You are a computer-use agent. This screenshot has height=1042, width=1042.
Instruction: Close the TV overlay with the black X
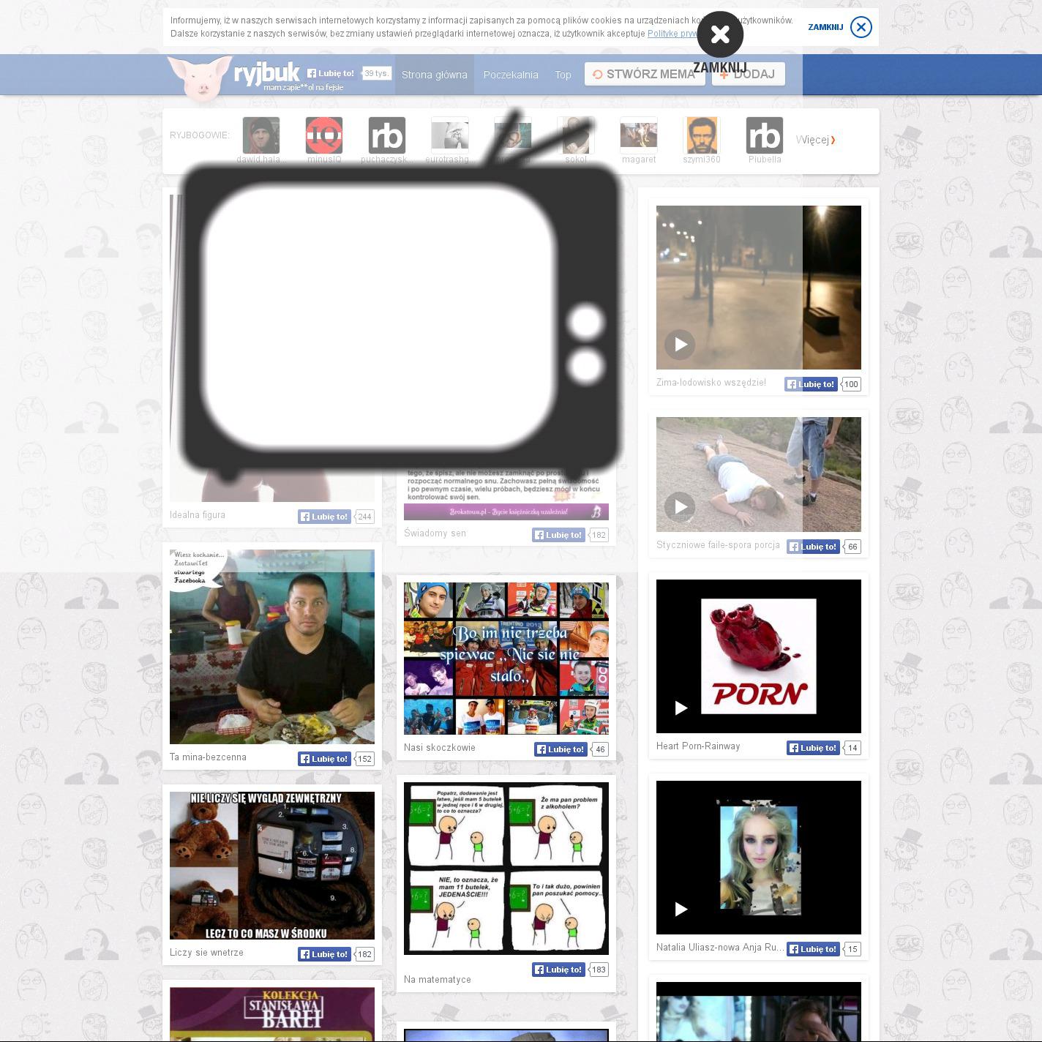720,34
